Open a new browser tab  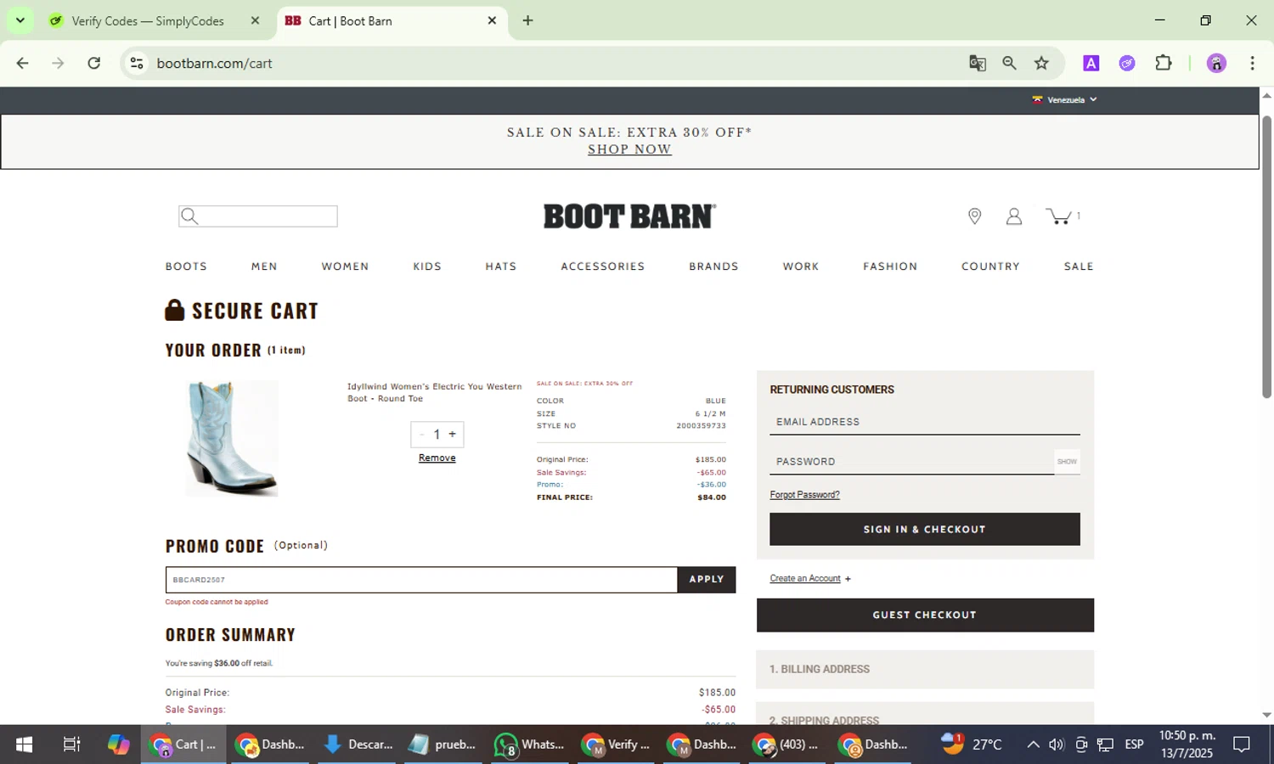[527, 20]
